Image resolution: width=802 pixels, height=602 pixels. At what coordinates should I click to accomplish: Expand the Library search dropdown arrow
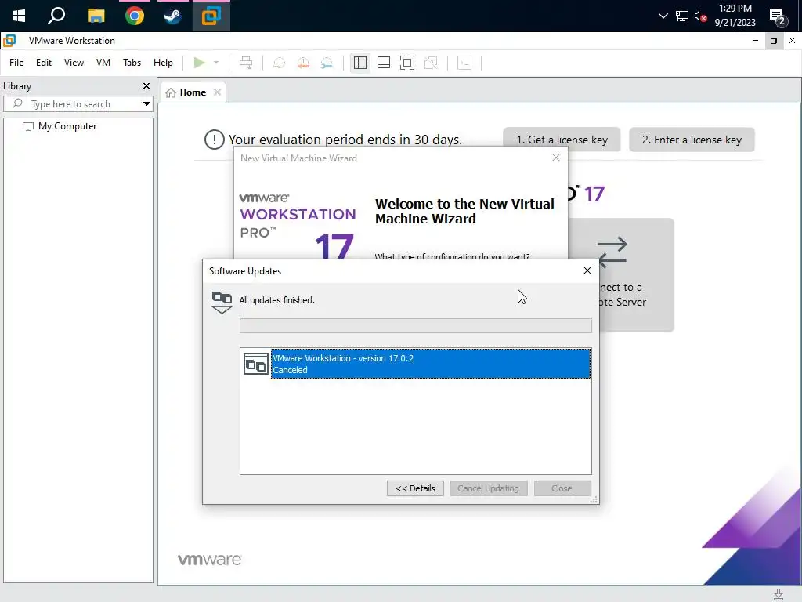tap(146, 104)
